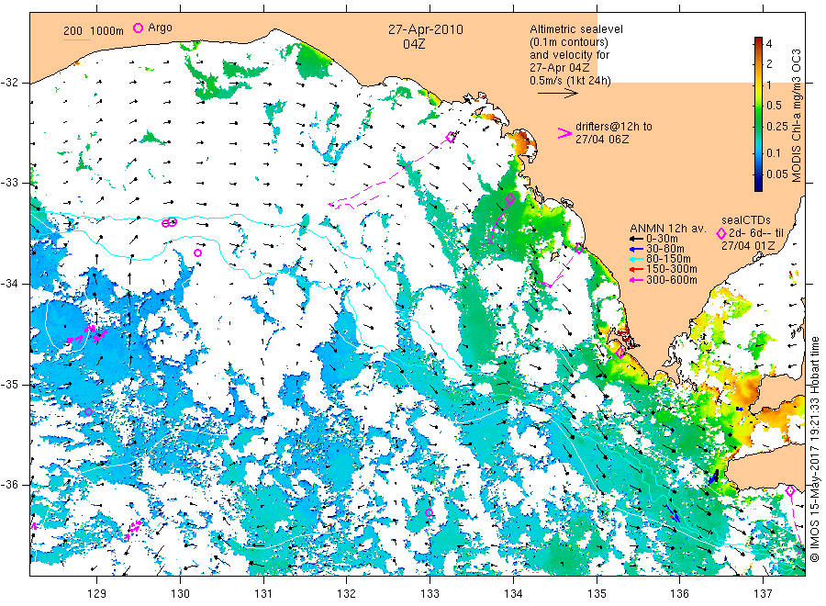This screenshot has width=826, height=606.
Task: Click the cyan 200m contour legend line
Action: (x=76, y=39)
